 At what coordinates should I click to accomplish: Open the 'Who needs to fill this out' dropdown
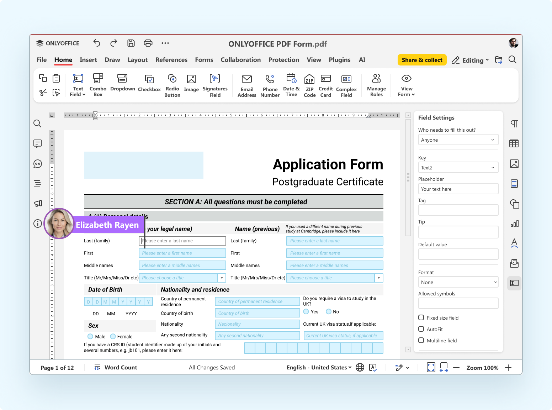[458, 140]
